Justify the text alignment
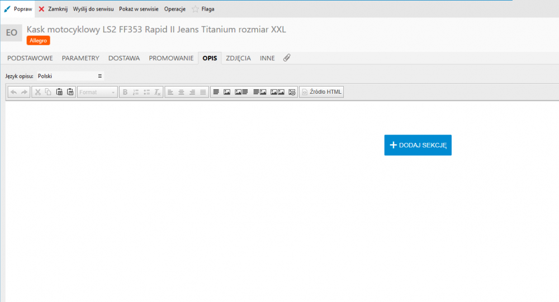The image size is (559, 302). (x=203, y=92)
